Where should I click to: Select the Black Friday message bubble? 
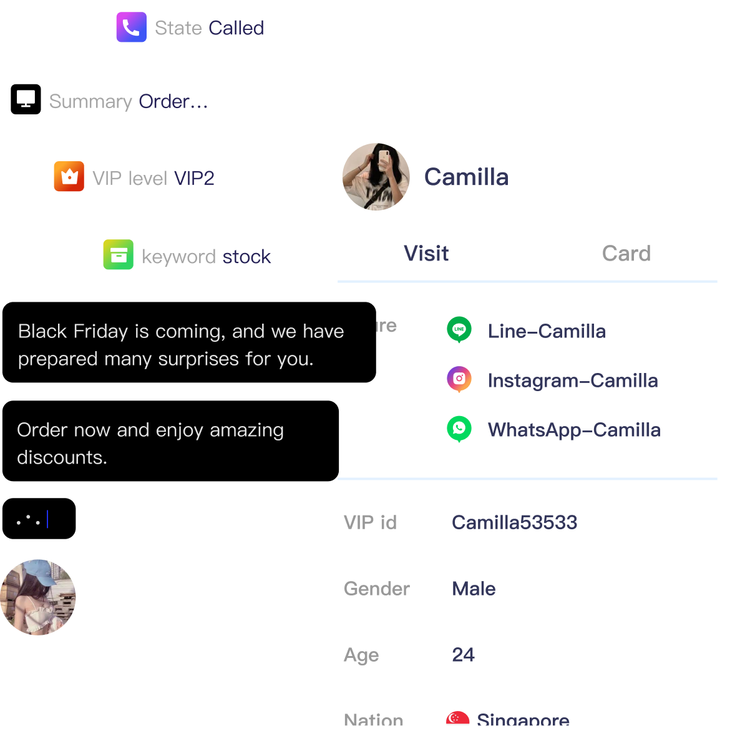[189, 342]
